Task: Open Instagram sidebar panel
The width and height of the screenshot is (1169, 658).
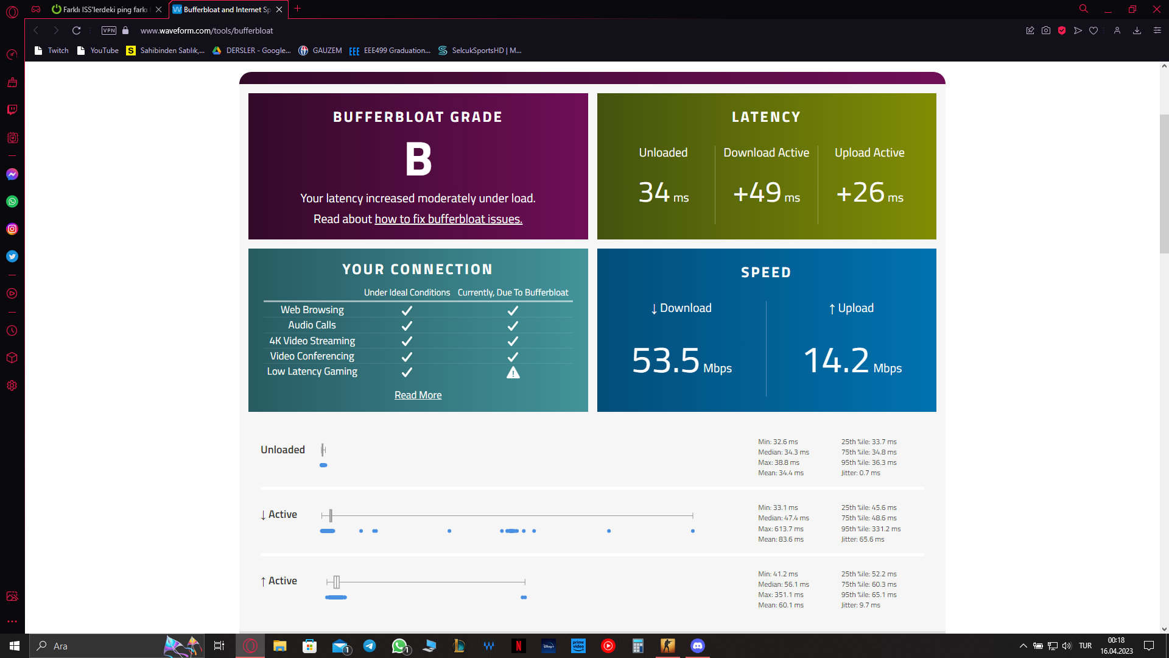Action: click(x=12, y=229)
